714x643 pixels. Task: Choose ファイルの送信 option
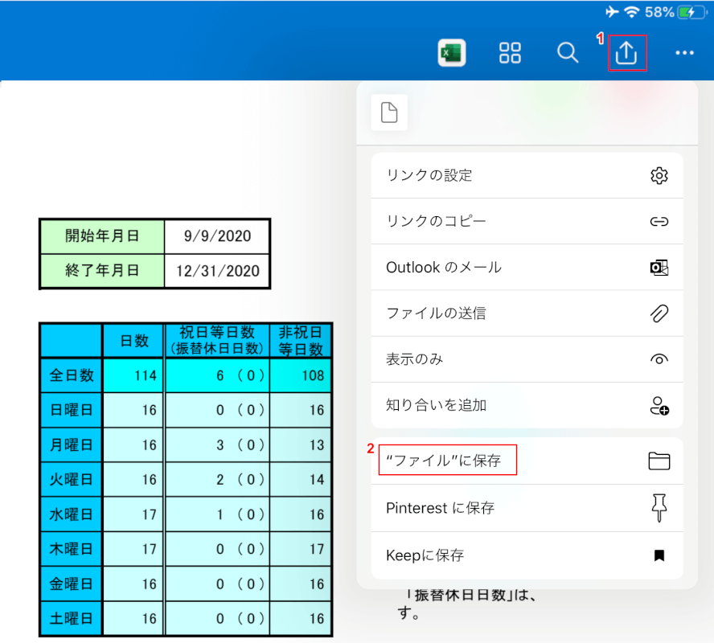[x=527, y=313]
